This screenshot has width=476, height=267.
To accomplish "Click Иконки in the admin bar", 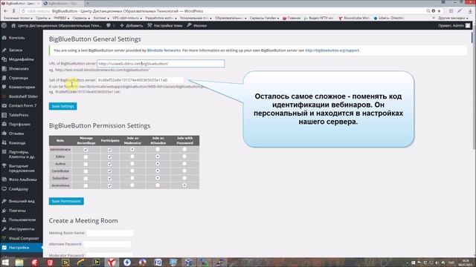I will (x=196, y=26).
